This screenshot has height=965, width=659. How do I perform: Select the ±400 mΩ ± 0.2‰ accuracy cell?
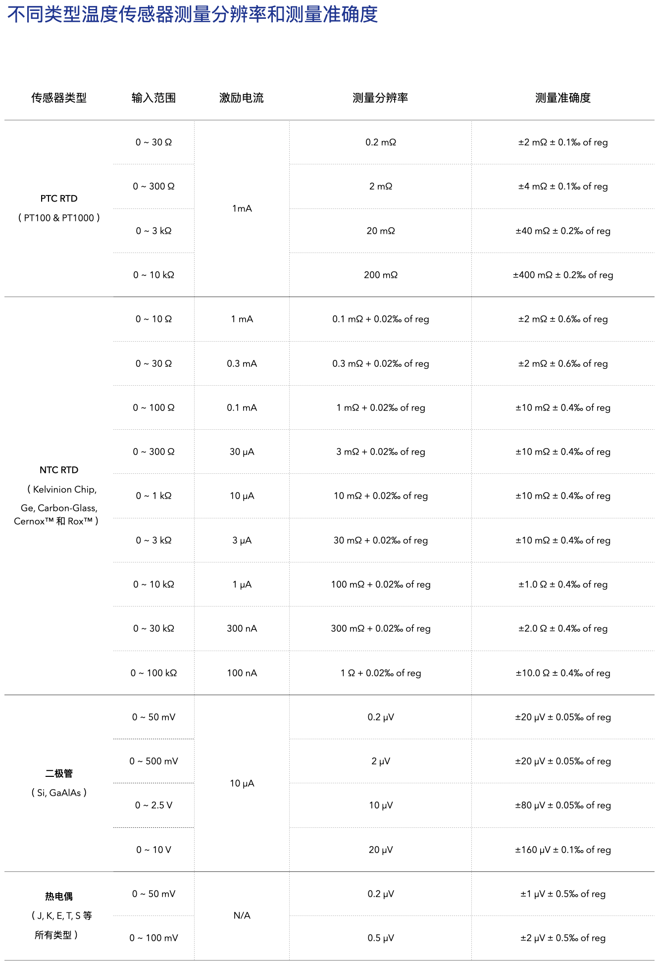(x=563, y=275)
